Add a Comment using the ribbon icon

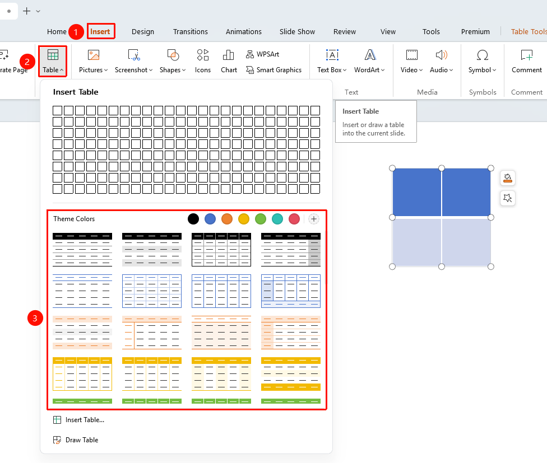coord(526,61)
